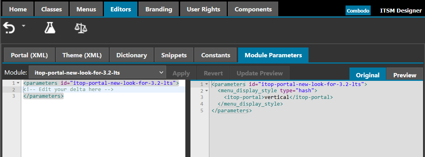Open the User Rights tab
The image size is (425, 157).
point(203,9)
